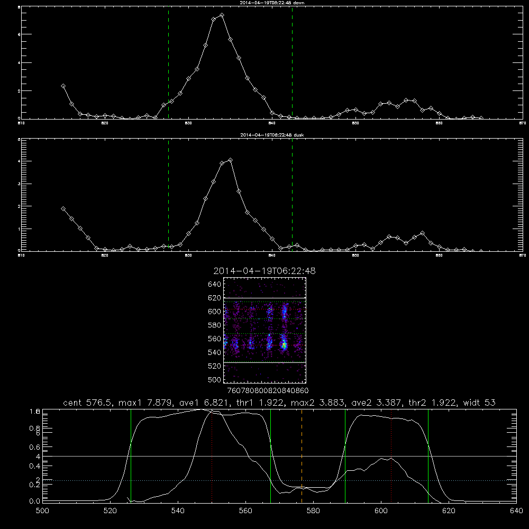Viewport: 529px width, 529px height.
Task: Select the 'ave2 3.387' value
Action: click(x=376, y=403)
